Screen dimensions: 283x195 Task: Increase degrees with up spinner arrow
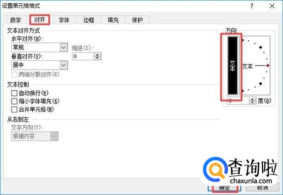coord(252,99)
